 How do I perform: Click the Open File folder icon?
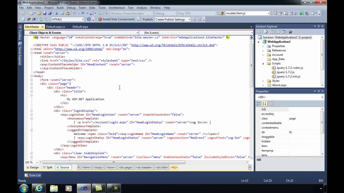pos(39,13)
